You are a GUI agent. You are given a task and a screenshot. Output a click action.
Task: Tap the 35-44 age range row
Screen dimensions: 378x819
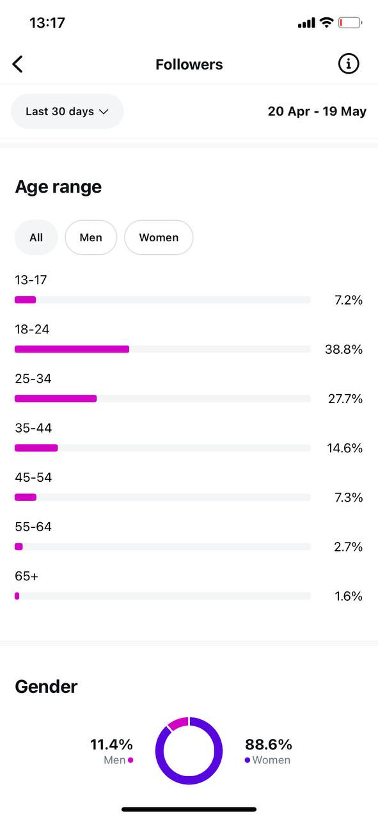[x=189, y=438]
